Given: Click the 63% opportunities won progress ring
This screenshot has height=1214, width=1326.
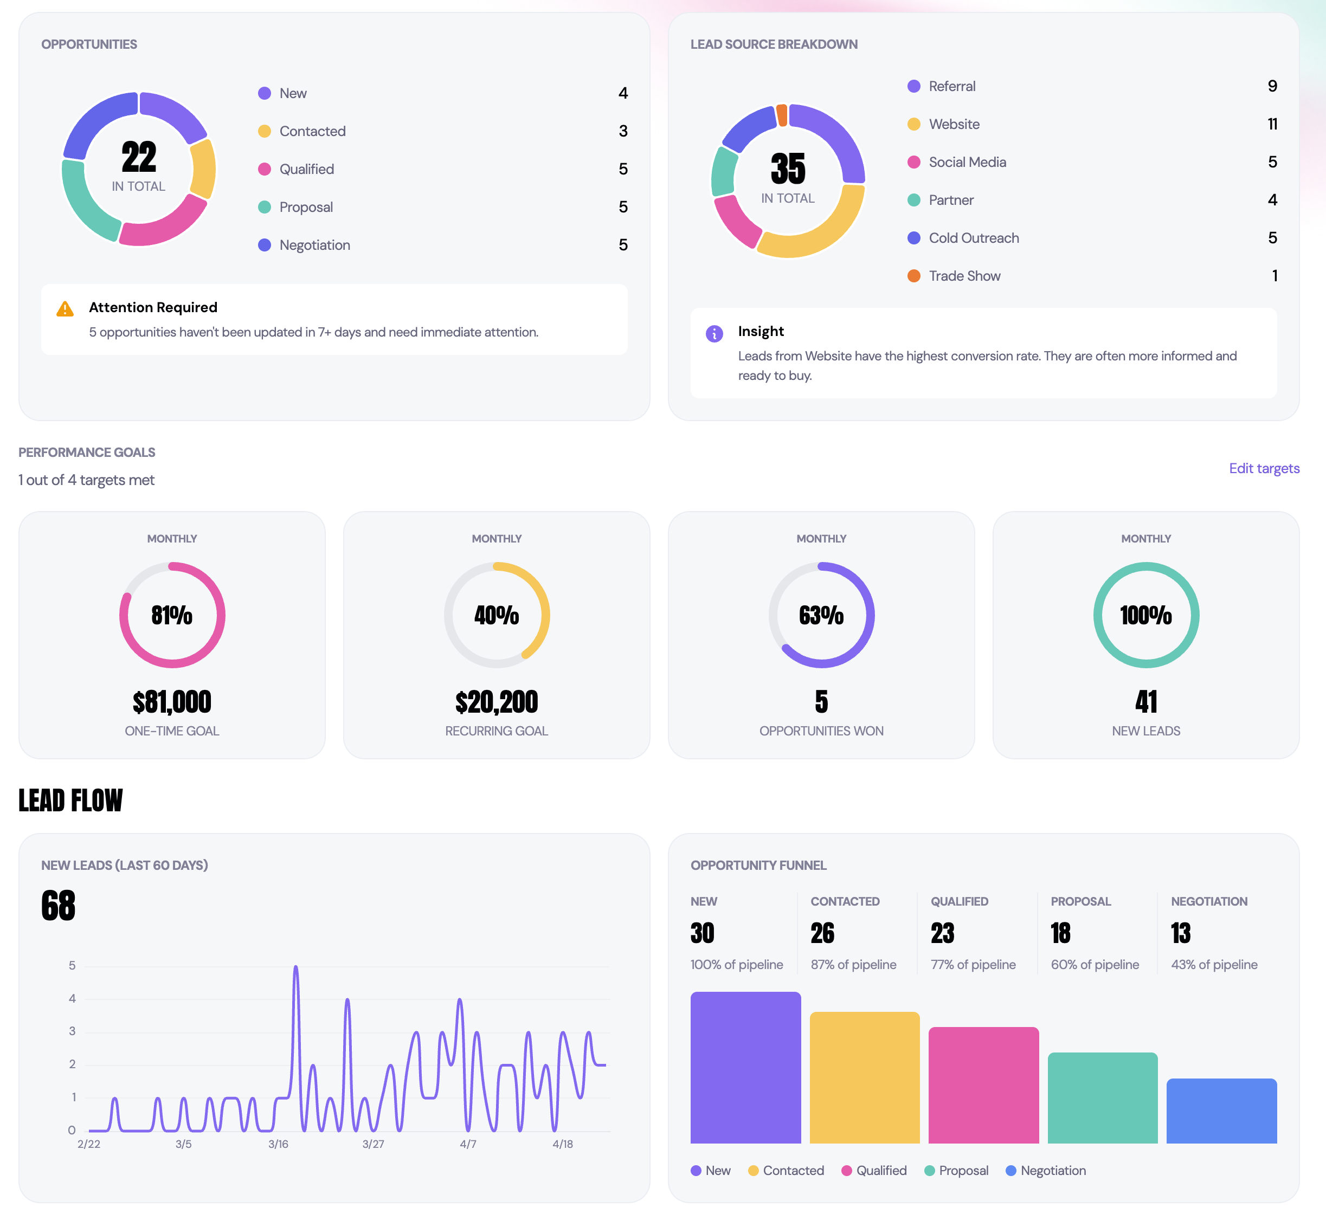Looking at the screenshot, I should click(x=821, y=615).
